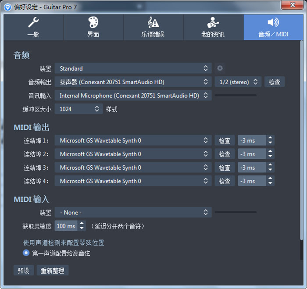The height and width of the screenshot is (289, 307).
Task: Increase 连结埠 3 latency with up arrow
Action: coord(270,164)
